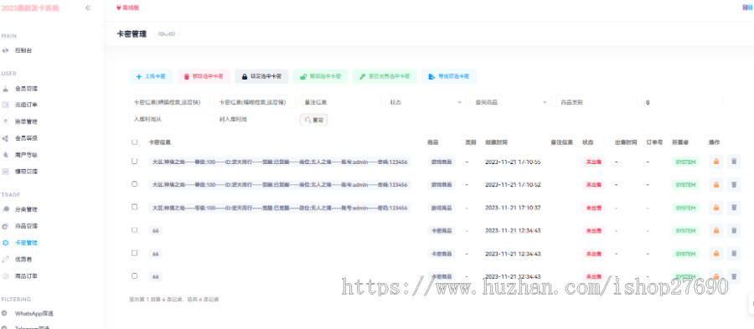754x329 pixels.
Task: Check the row created at 17:10:37
Action: pos(135,207)
